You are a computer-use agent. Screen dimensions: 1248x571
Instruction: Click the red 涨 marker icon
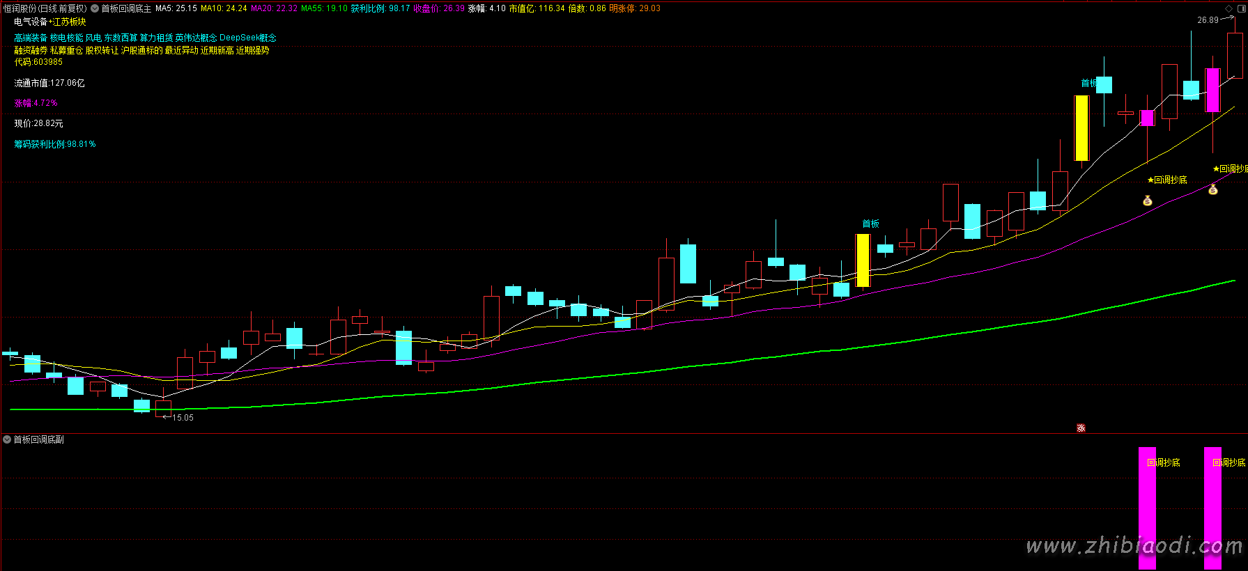coord(1081,428)
